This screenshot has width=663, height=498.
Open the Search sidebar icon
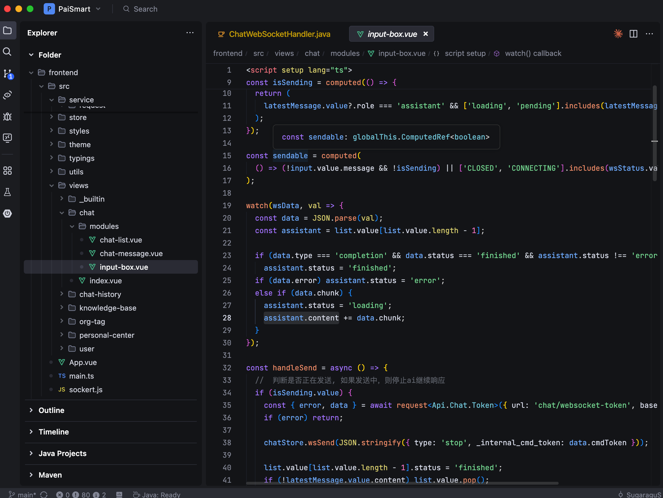coord(7,52)
